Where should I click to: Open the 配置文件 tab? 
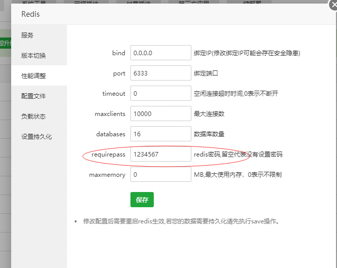(39, 96)
